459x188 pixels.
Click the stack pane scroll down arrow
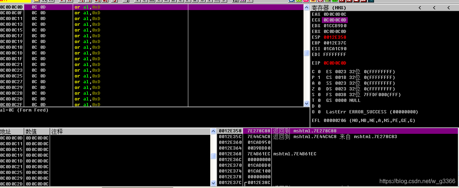click(213, 183)
